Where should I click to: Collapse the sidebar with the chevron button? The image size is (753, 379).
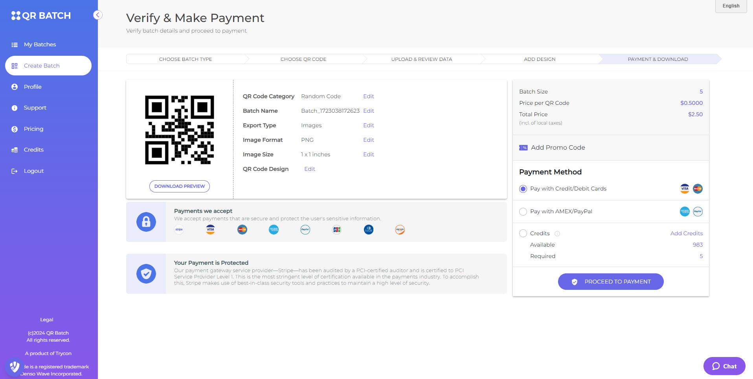pos(98,15)
